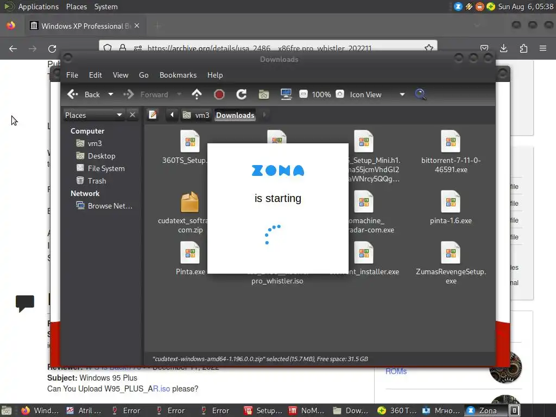Viewport: 556px width, 417px height.
Task: Click the speech bubble reviews icon
Action: (25, 304)
